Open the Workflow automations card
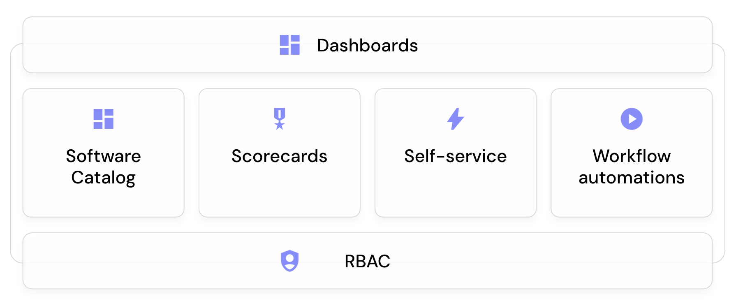 632,153
